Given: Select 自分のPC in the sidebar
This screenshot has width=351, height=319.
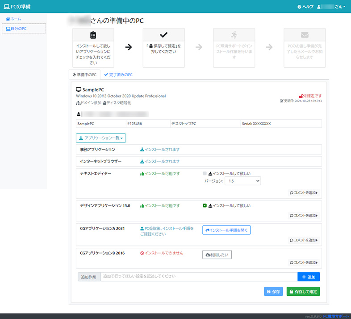Looking at the screenshot, I should [23, 29].
